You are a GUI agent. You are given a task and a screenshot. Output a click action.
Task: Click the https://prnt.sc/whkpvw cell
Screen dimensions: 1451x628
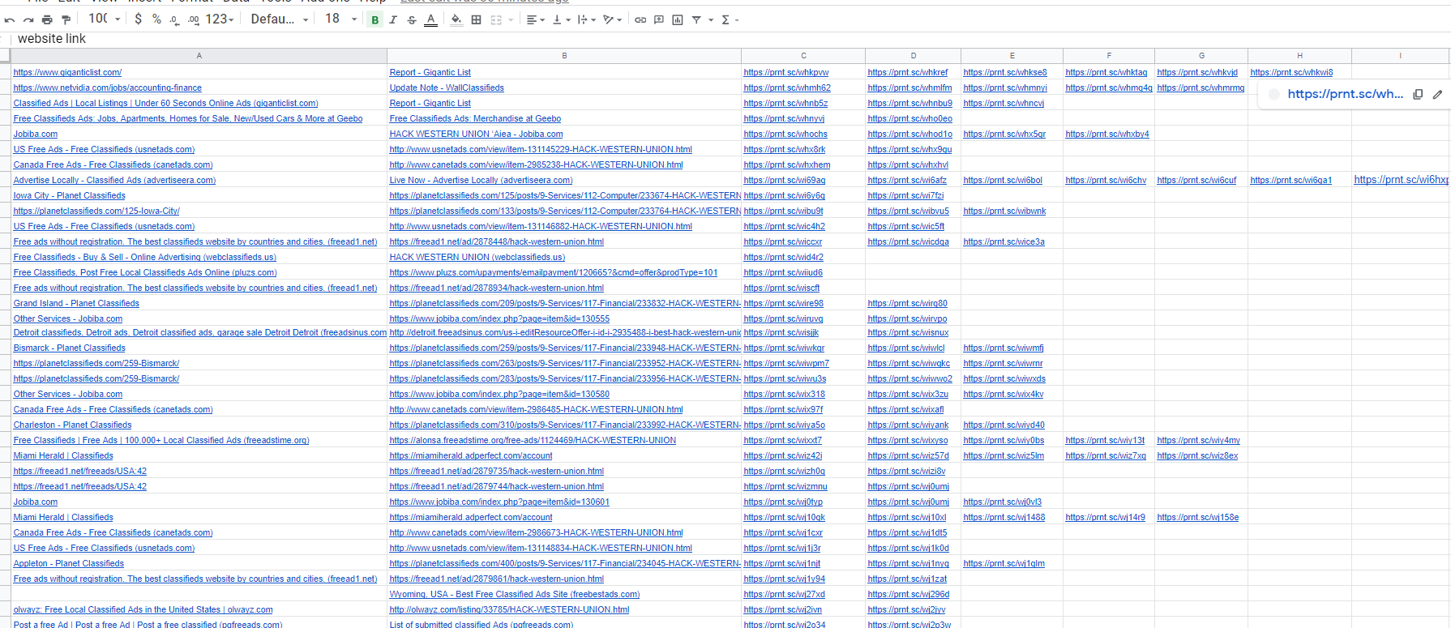pyautogui.click(x=803, y=72)
